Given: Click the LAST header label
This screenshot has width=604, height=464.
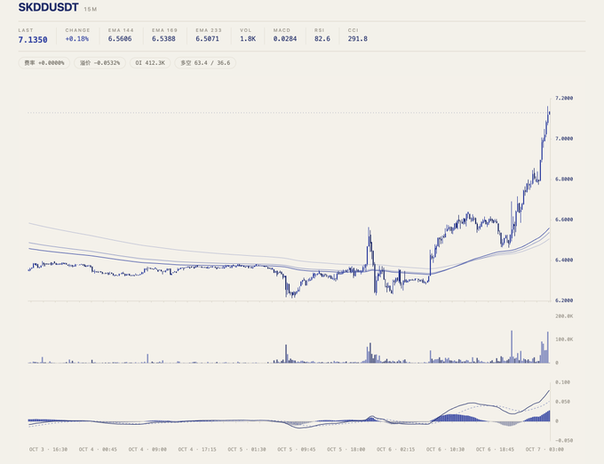Looking at the screenshot, I should pyautogui.click(x=26, y=30).
